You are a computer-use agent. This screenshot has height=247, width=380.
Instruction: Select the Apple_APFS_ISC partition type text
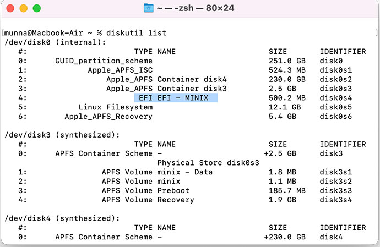point(120,70)
